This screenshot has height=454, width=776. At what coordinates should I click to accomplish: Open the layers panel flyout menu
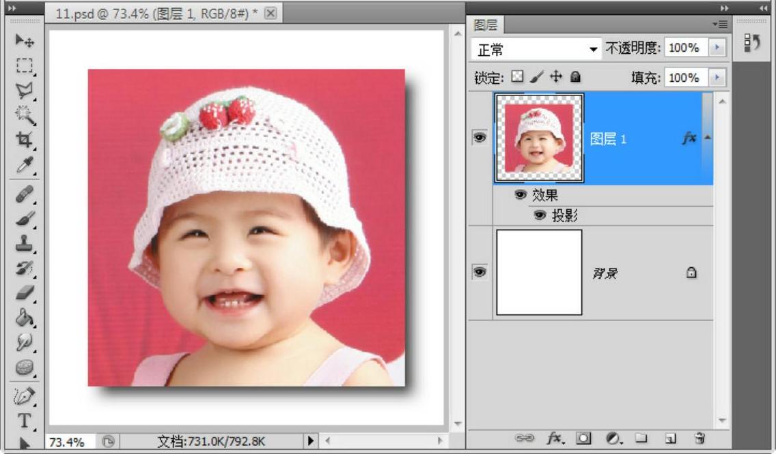tap(719, 24)
